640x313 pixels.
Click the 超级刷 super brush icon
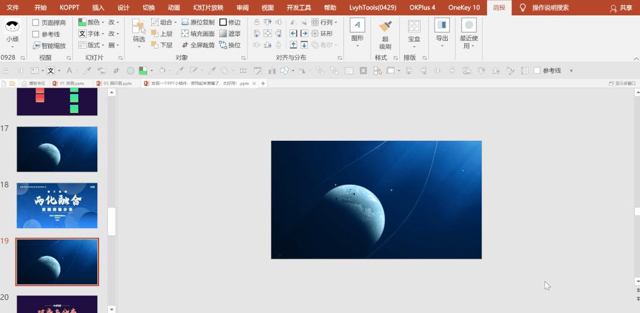pos(385,35)
